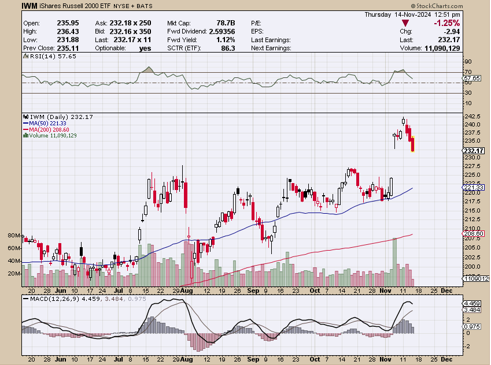Click the 0.975 tag on the MACD axis
Viewport: 491px width, 365px height.
472,326
